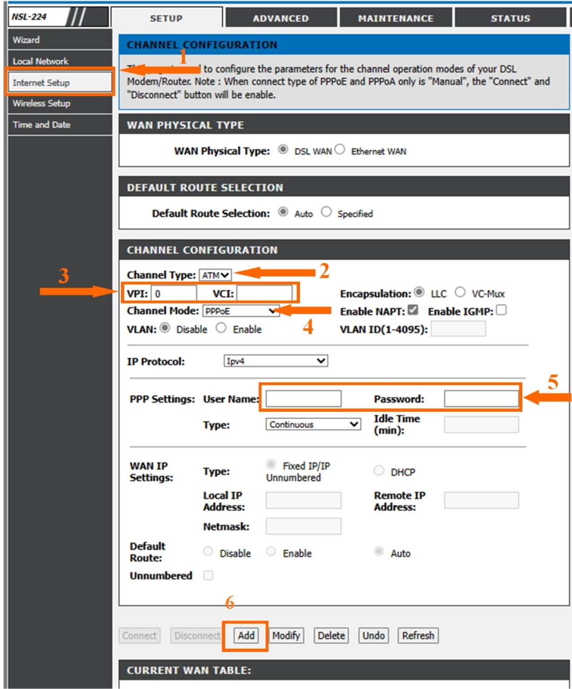Click the VCI input field

(264, 294)
